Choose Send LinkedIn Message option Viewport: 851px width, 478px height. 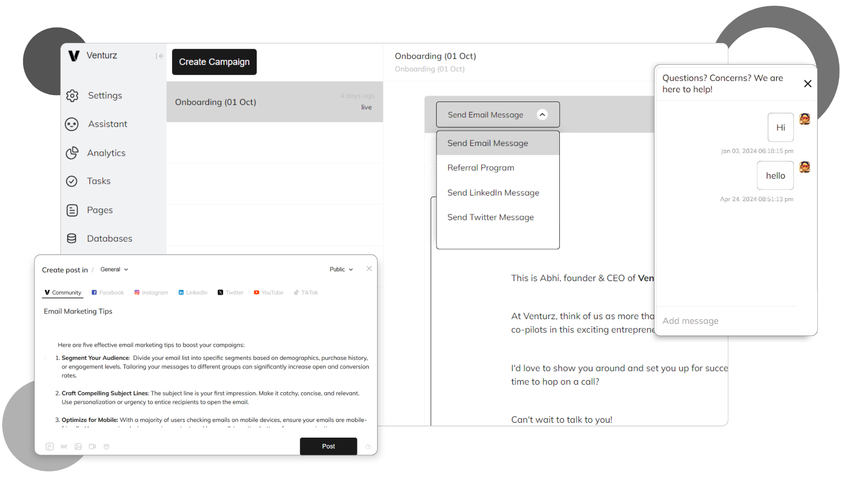[x=493, y=193]
